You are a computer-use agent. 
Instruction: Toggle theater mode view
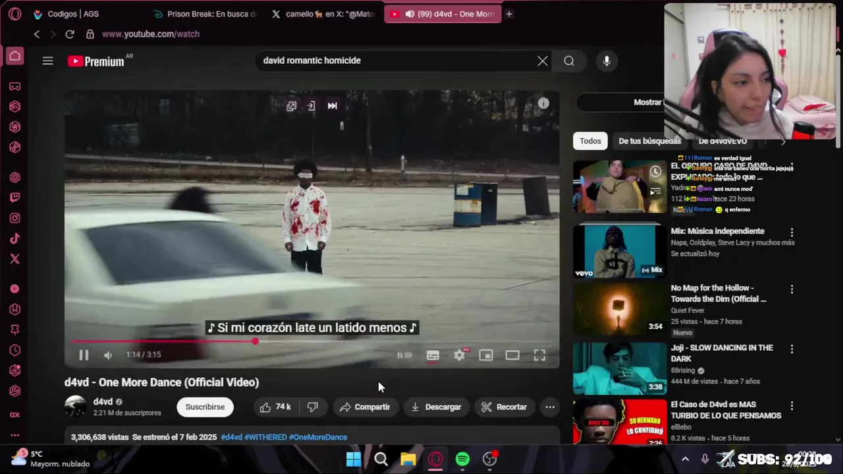pyautogui.click(x=512, y=355)
